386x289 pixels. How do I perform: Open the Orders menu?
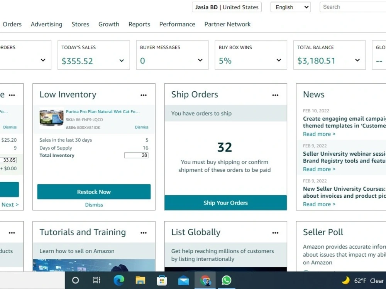coord(12,24)
